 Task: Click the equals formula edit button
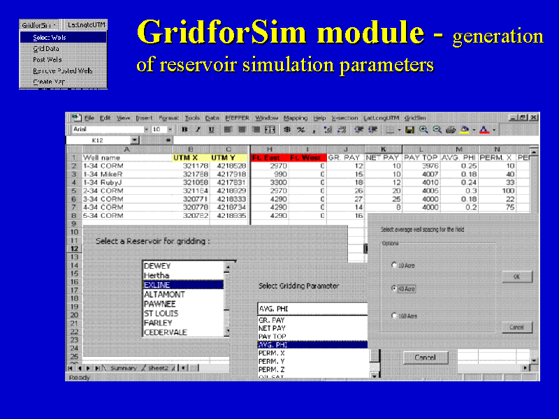(x=168, y=140)
